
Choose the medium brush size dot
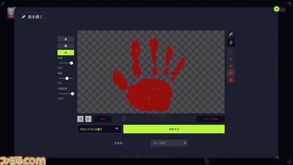(x=231, y=66)
